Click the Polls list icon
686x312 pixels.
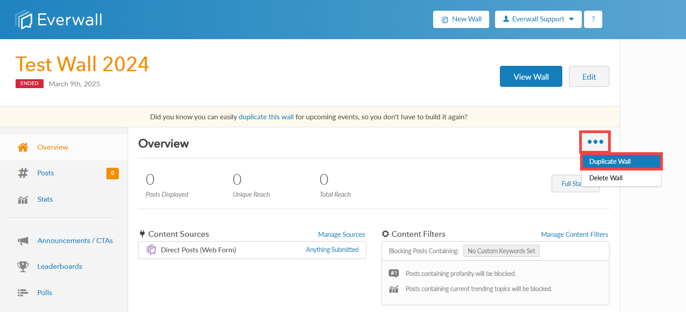(23, 293)
